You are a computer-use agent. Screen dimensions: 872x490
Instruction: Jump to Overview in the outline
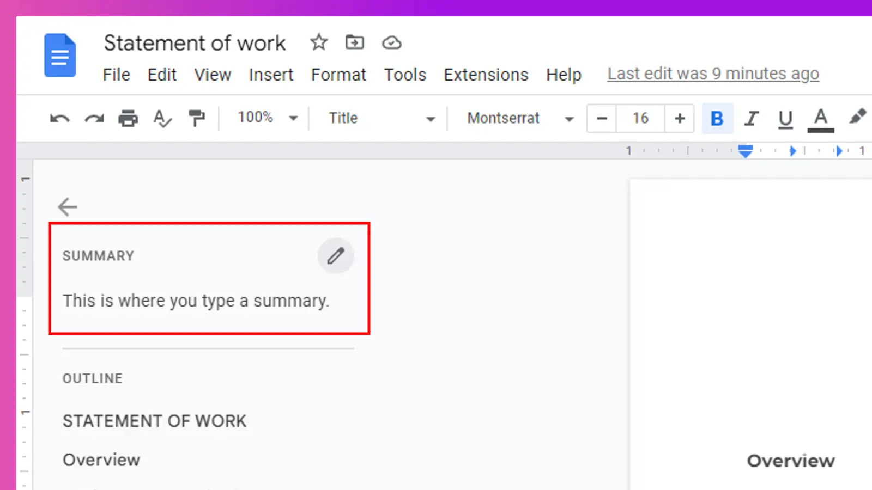coord(101,460)
